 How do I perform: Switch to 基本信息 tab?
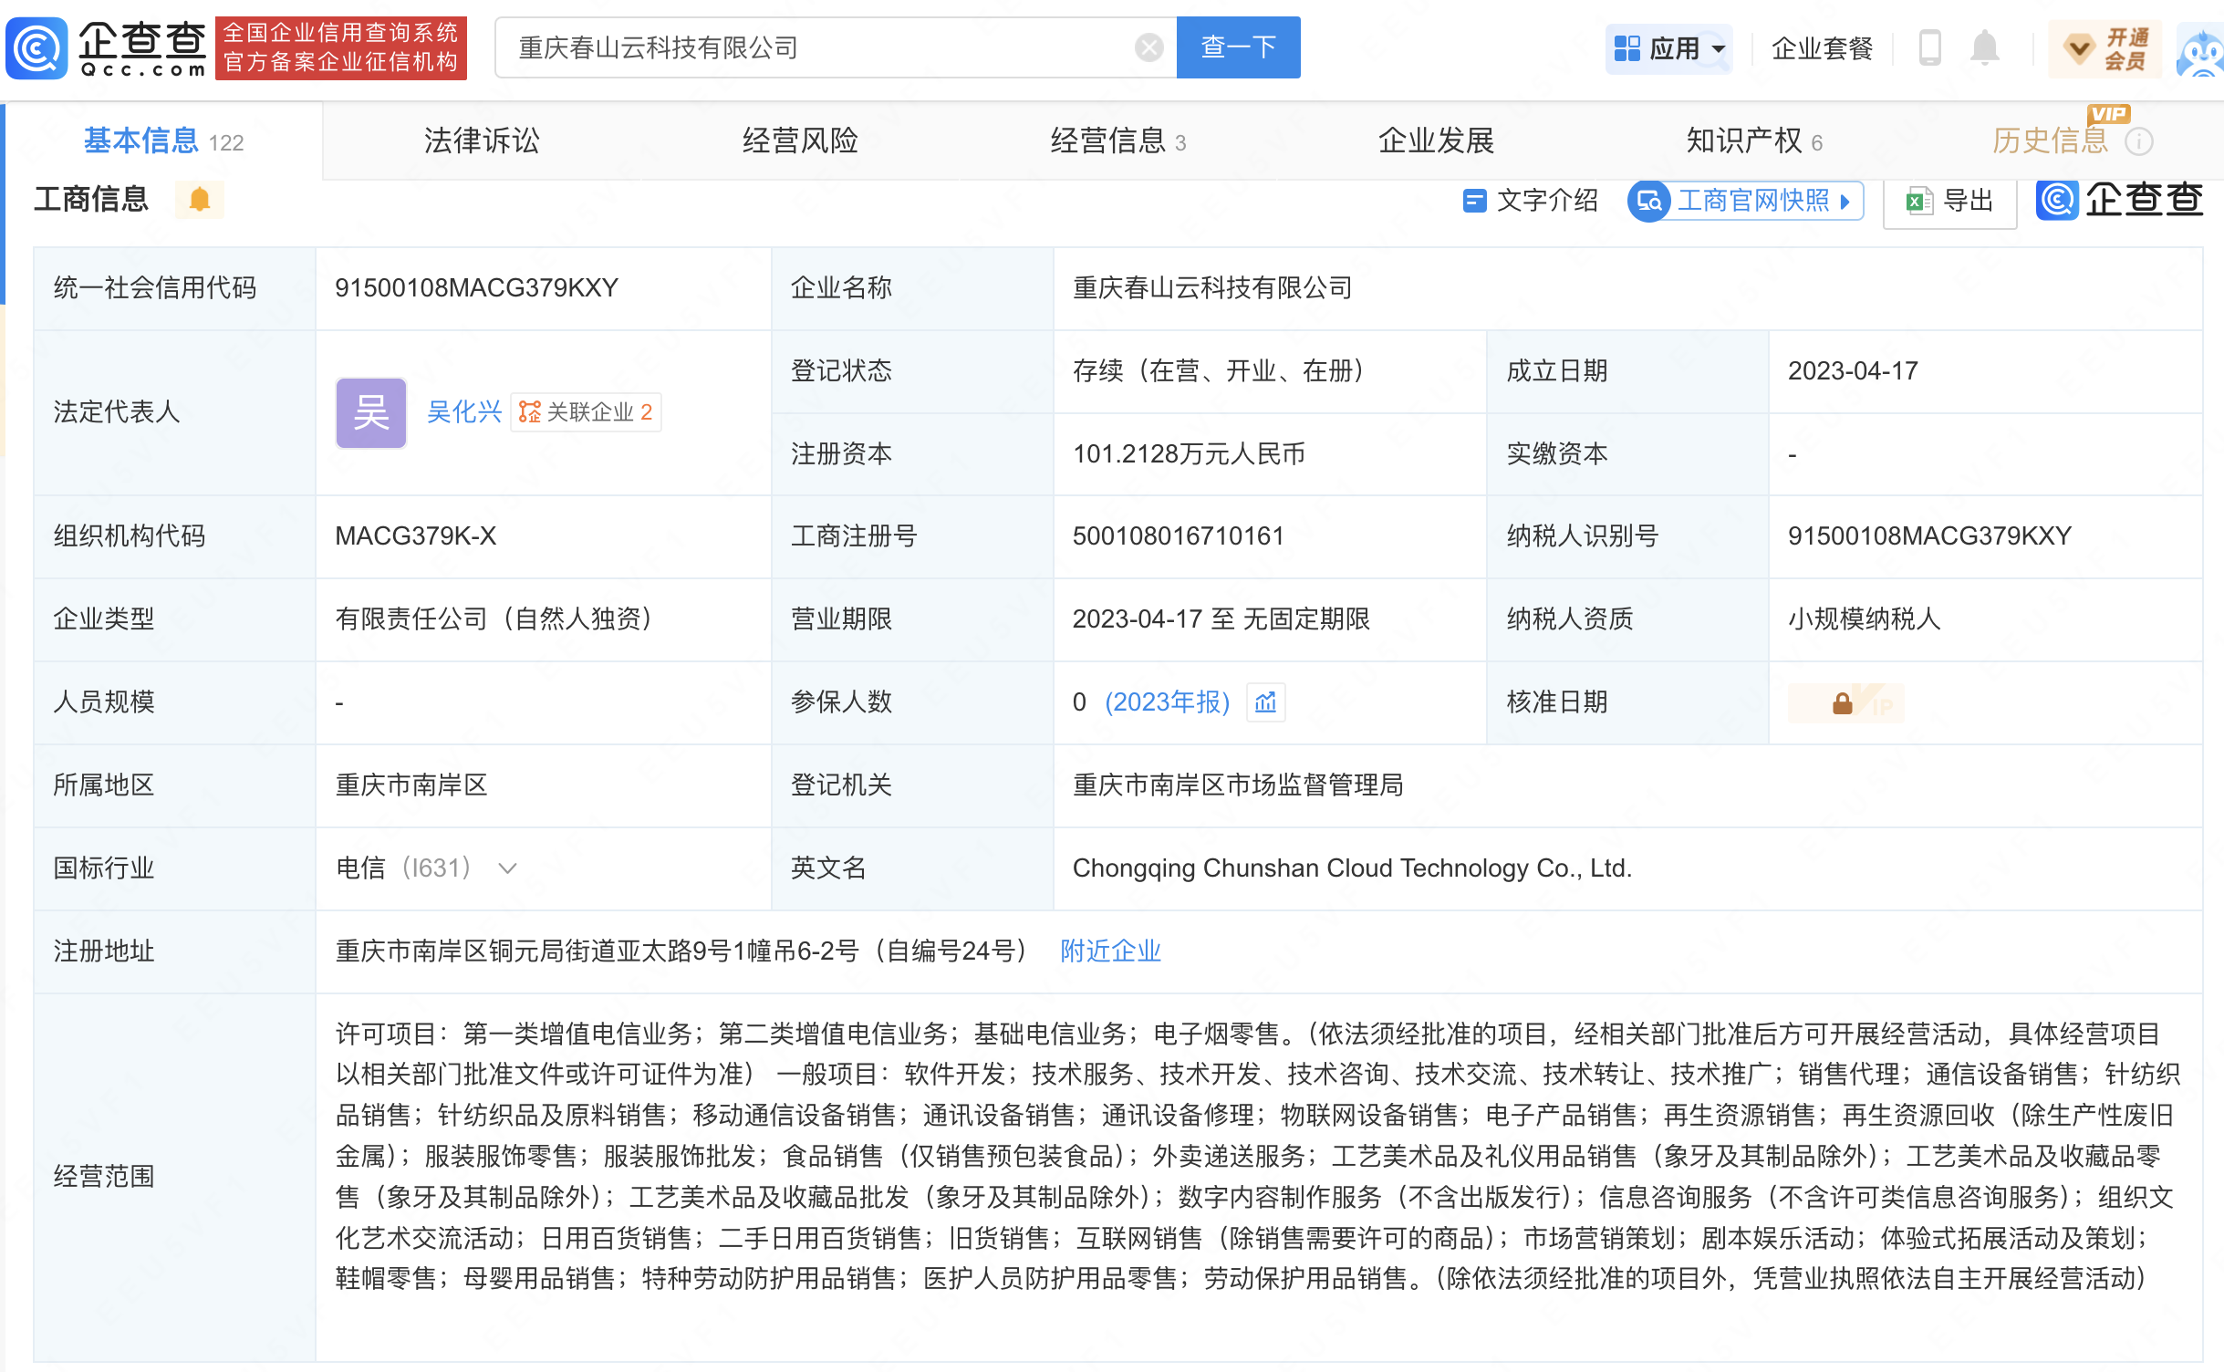[x=163, y=141]
